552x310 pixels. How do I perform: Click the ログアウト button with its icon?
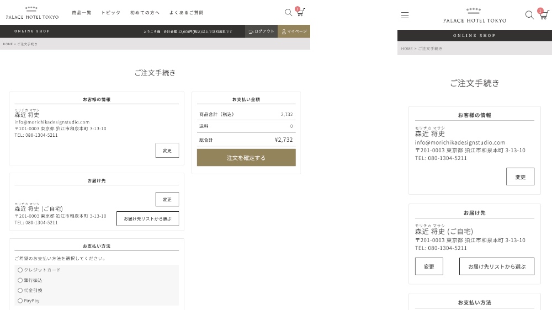pyautogui.click(x=262, y=31)
